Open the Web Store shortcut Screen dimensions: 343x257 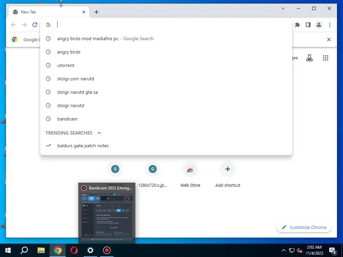coord(190,174)
